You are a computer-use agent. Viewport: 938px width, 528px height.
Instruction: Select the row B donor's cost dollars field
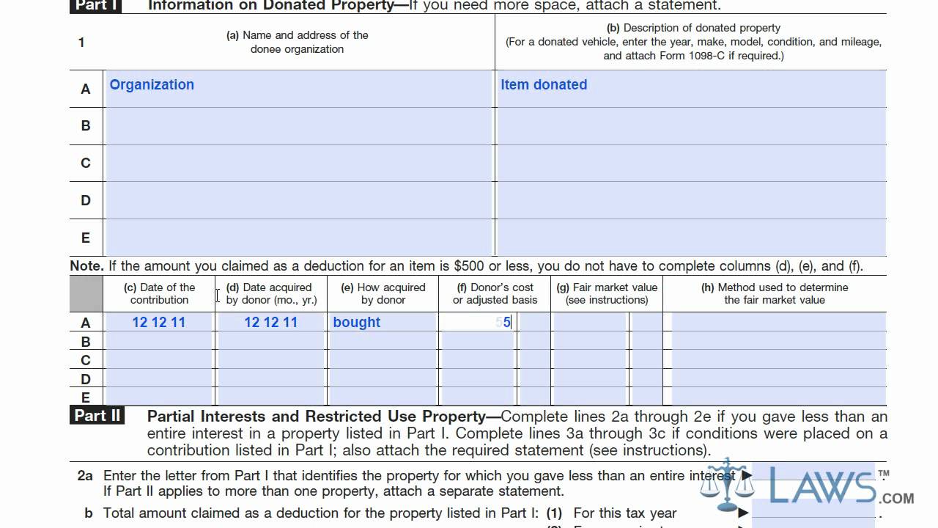pyautogui.click(x=478, y=341)
